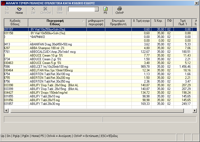Click the Τιμή αγοράς column header
The width and height of the screenshot is (200, 142).
[141, 23]
